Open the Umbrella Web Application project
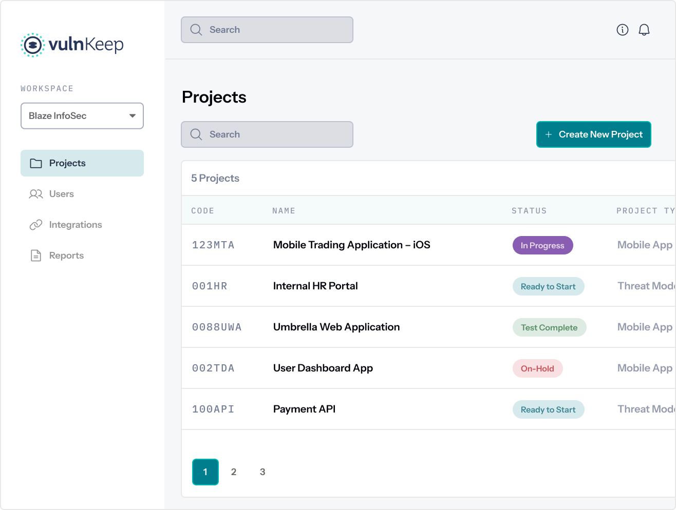 [336, 327]
